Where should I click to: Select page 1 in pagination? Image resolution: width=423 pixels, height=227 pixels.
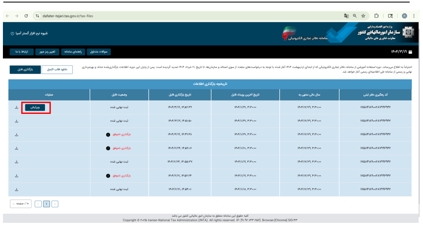coord(46,204)
